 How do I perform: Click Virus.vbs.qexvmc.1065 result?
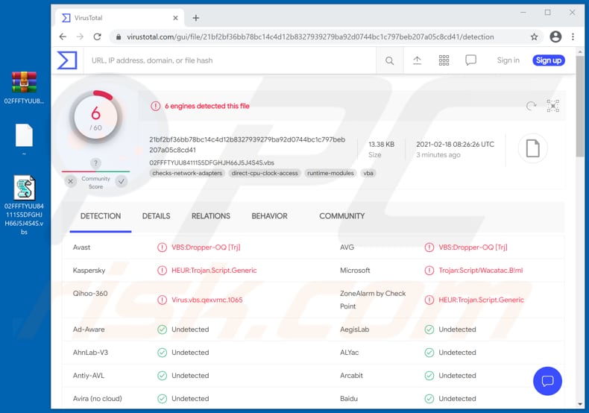207,300
